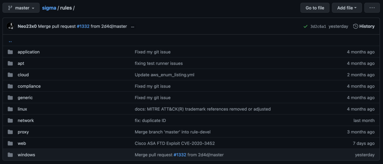Click commit hash 3d2c6a1
383x164 pixels.
click(318, 26)
